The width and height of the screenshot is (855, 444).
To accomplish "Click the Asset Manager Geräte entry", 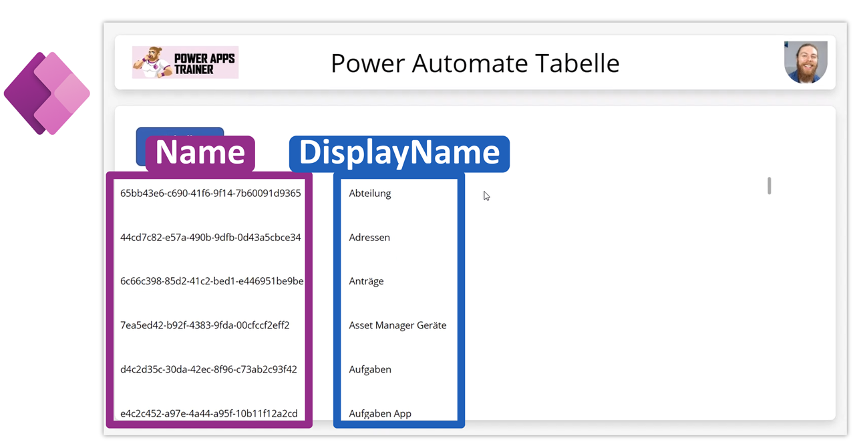I will (397, 326).
